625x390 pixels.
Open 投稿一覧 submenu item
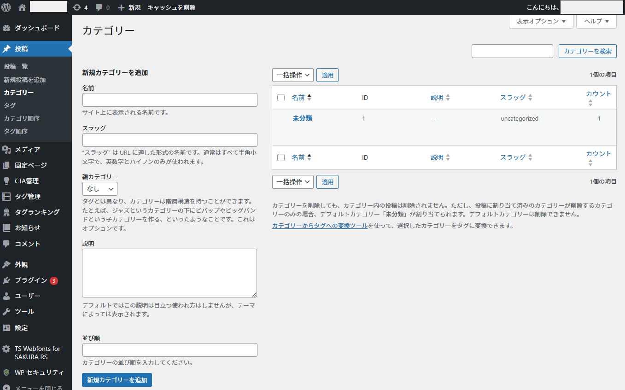(x=16, y=66)
